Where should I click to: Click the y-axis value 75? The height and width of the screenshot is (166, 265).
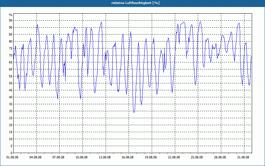(11, 48)
